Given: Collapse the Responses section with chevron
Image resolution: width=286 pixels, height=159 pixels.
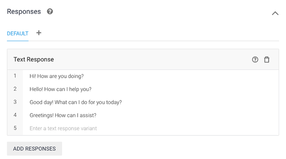Looking at the screenshot, I should (x=275, y=13).
